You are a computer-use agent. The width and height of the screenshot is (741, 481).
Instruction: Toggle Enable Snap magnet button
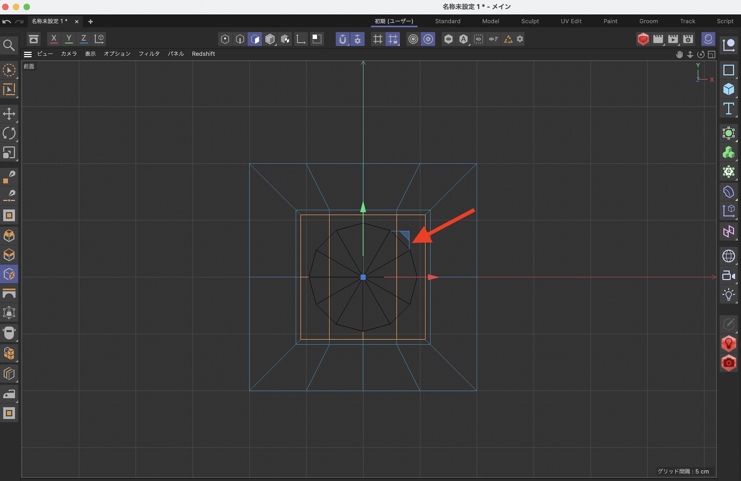coord(342,39)
